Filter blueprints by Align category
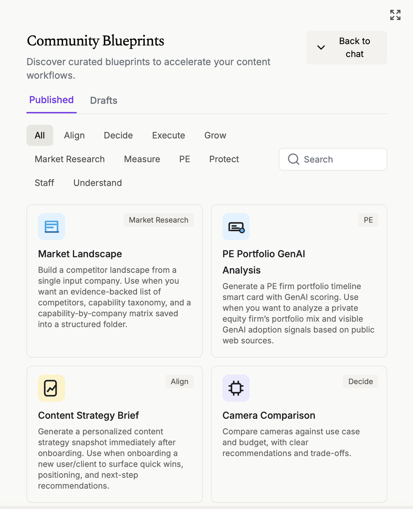The image size is (413, 509). [74, 135]
